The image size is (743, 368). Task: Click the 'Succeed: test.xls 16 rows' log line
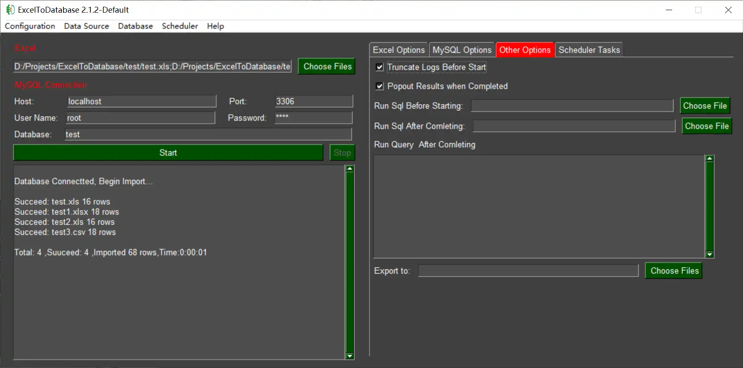pyautogui.click(x=62, y=202)
